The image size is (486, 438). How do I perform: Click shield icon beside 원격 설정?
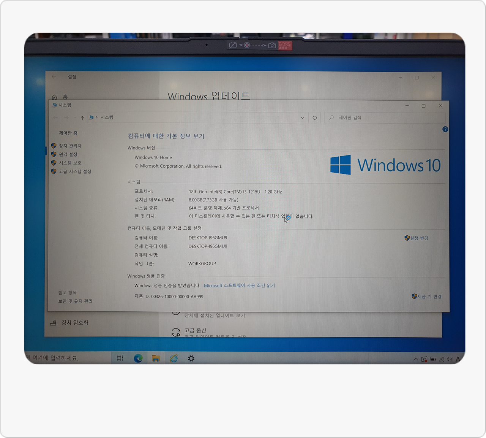54,154
